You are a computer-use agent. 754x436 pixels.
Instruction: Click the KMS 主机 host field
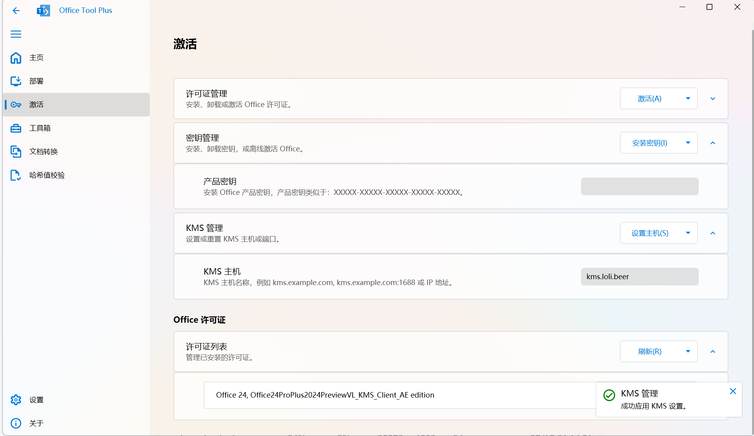tap(639, 276)
